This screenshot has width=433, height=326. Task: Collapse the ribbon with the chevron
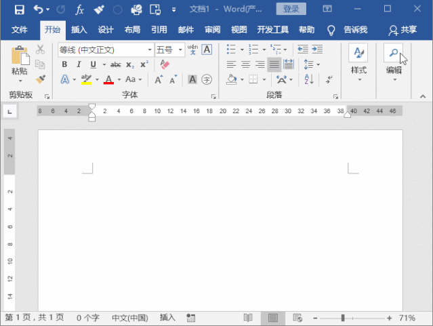(x=423, y=96)
